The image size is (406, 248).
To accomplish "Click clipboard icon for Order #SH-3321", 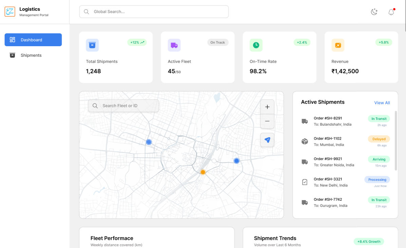I will click(x=305, y=182).
